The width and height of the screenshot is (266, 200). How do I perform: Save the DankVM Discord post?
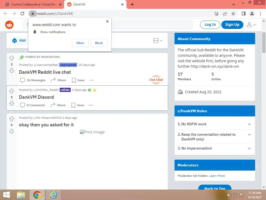(x=78, y=105)
